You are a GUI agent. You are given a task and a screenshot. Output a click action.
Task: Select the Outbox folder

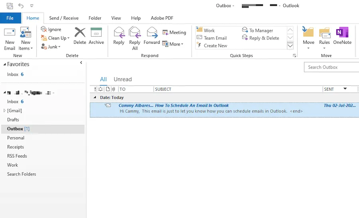click(43, 129)
